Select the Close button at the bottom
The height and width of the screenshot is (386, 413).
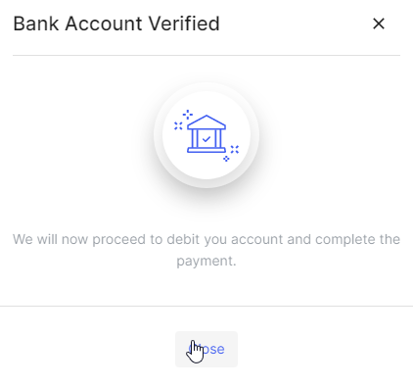click(206, 349)
